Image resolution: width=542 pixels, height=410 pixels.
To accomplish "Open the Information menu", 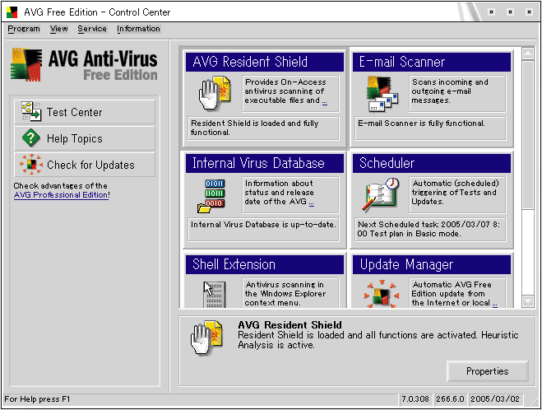I will [138, 29].
